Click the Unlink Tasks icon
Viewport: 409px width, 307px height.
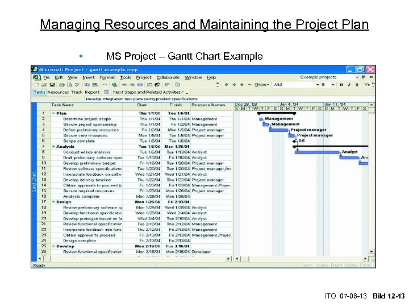[x=132, y=85]
